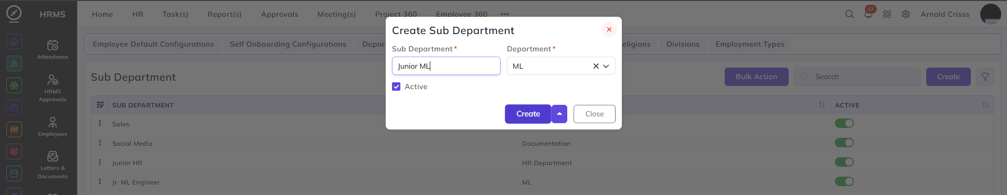
Task: Open Letters & Documents in sidebar
Action: click(52, 165)
